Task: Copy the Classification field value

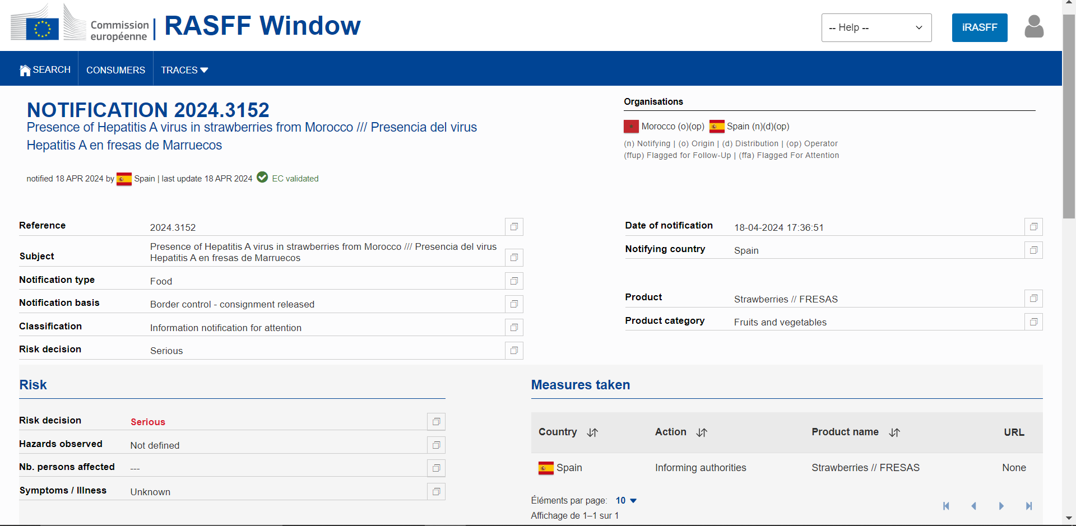Action: coord(514,327)
